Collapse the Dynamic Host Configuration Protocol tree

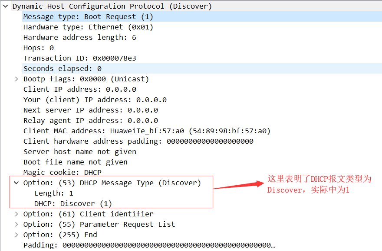coord(5,6)
